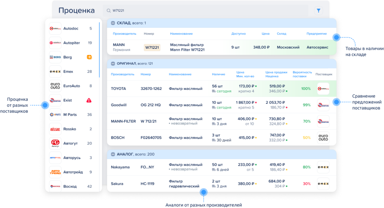Click the supplier list scrollbar

tap(99, 50)
